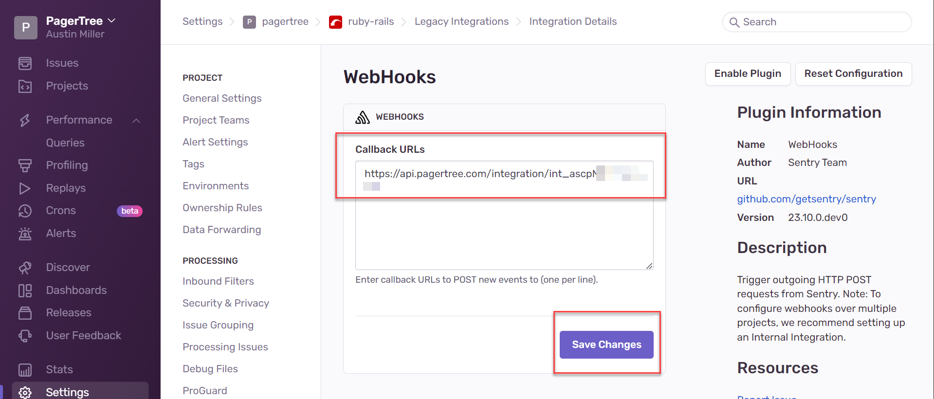Screen dimensions: 934x399
Task: Click Settings breadcrumb
Action: tap(202, 21)
